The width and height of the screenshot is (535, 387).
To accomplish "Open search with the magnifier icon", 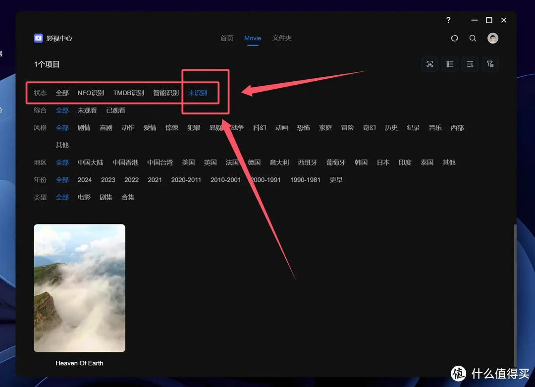I will [x=473, y=38].
